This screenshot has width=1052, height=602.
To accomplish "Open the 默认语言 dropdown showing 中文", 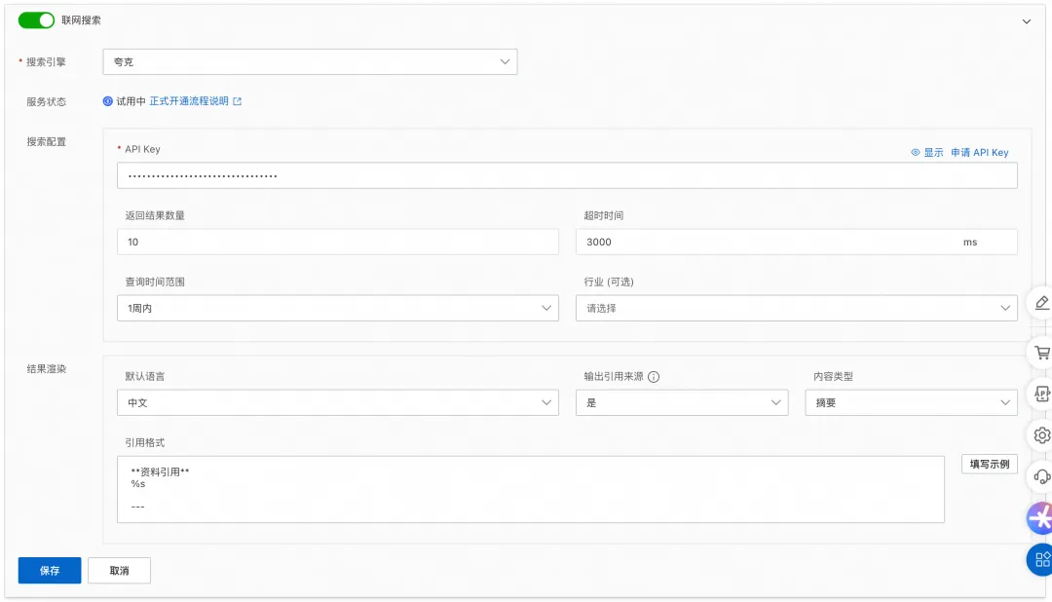I will tap(337, 402).
